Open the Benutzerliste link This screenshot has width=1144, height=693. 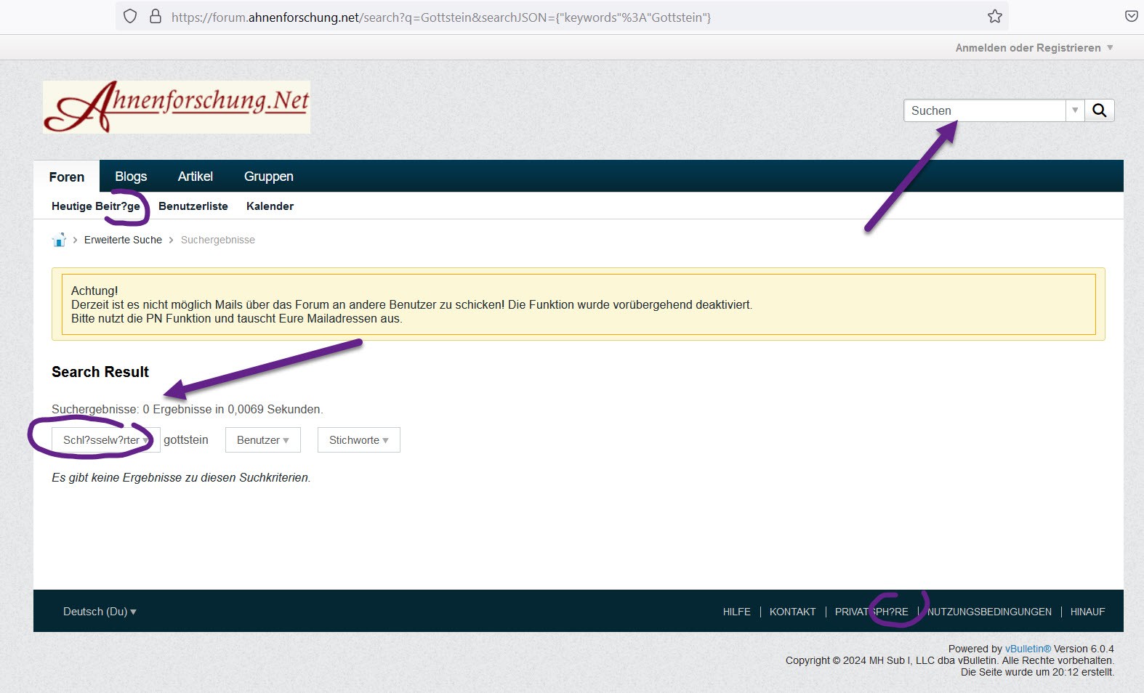click(193, 206)
